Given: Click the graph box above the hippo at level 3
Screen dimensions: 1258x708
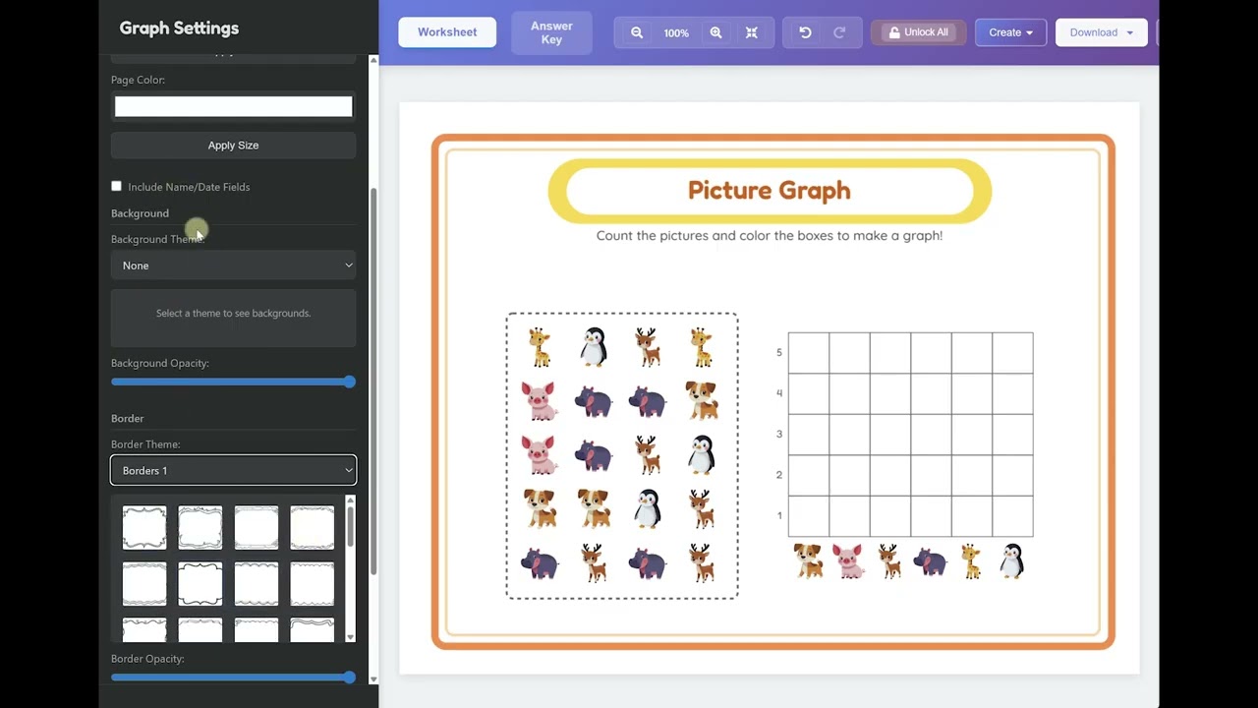Looking at the screenshot, I should click(931, 435).
